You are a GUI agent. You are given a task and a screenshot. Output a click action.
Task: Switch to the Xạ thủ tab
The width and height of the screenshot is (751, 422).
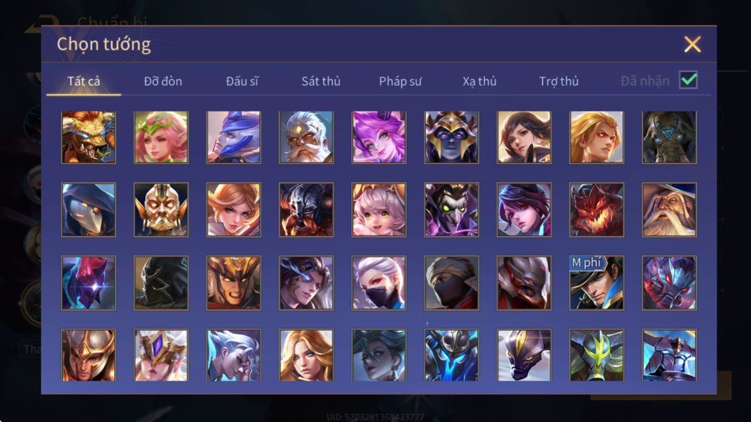[x=480, y=81]
